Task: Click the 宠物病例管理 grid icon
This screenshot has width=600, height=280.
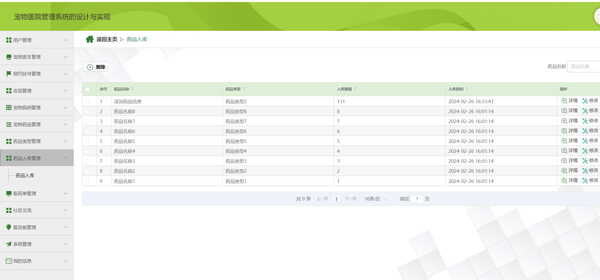Action: [x=9, y=108]
